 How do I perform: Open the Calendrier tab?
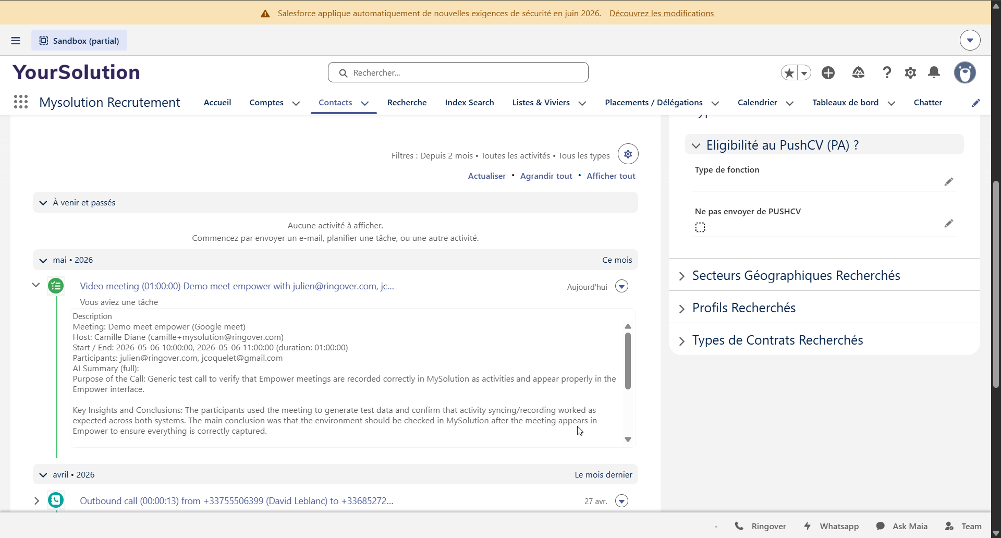tap(757, 102)
